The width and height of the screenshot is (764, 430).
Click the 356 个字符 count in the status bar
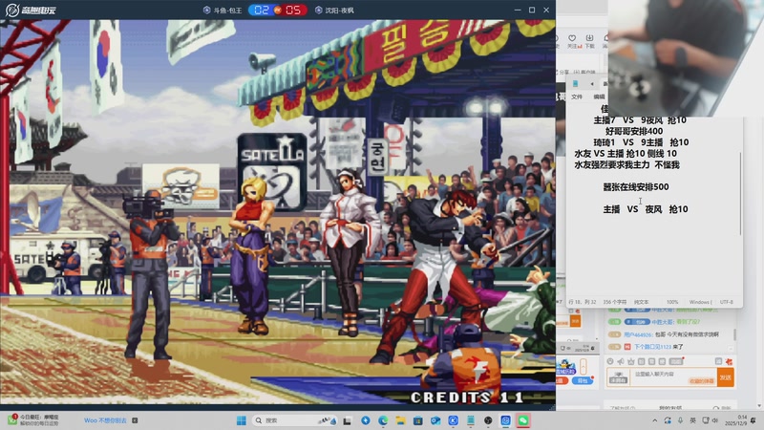click(615, 302)
